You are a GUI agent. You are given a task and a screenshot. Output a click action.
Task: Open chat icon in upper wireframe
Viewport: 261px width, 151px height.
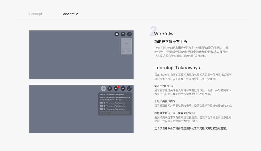pos(117,34)
